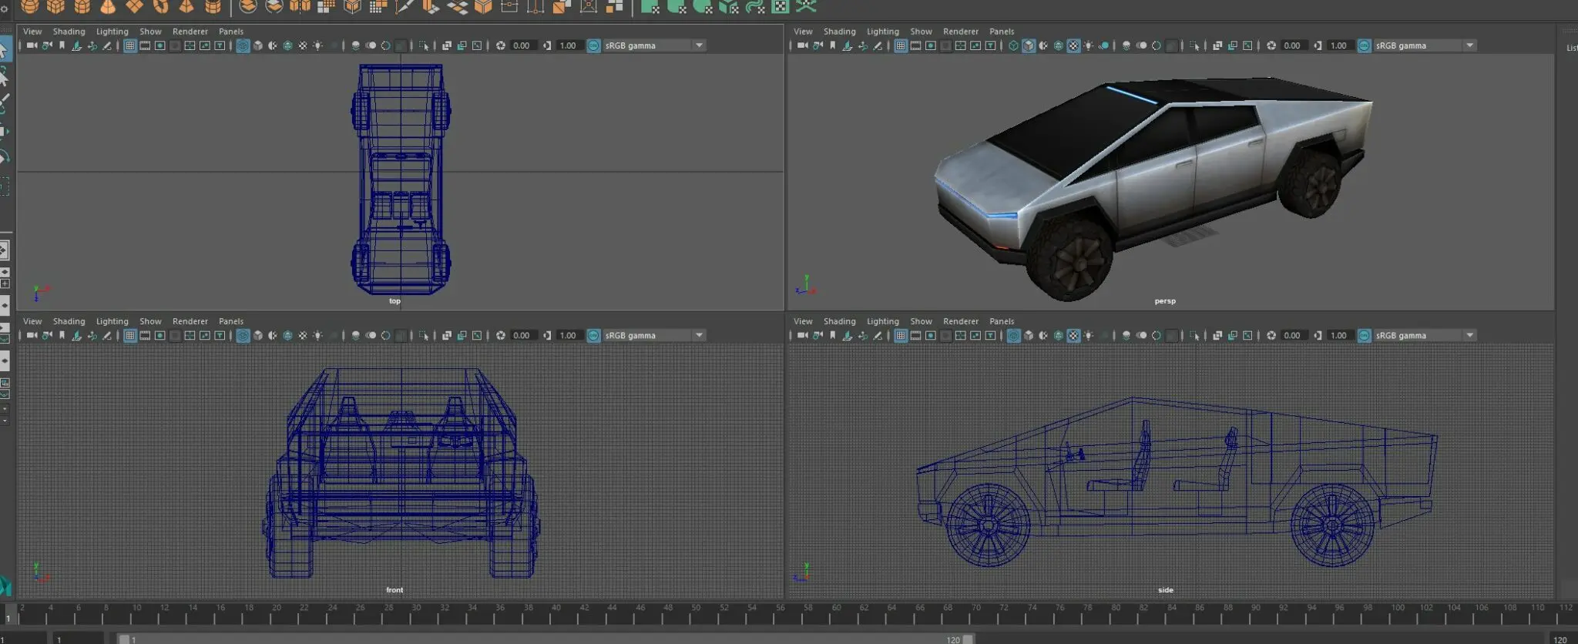Open sRGB gamma dropdown in persp viewport
This screenshot has width=1578, height=644.
pyautogui.click(x=1424, y=45)
